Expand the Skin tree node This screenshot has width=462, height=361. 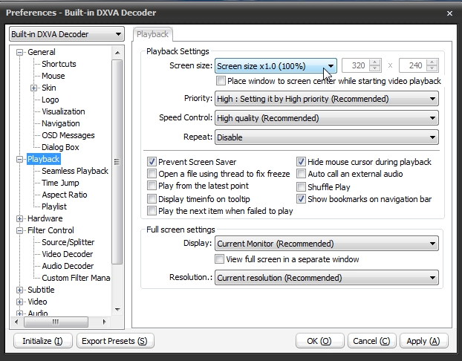[34, 88]
